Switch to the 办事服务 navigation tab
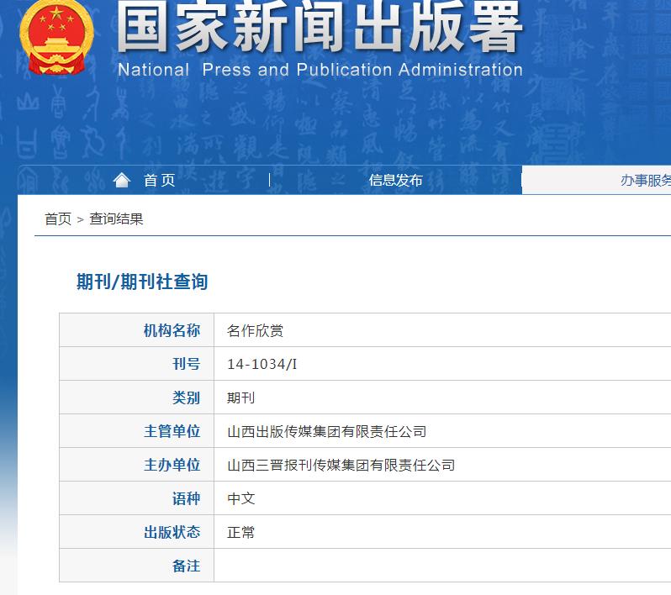This screenshot has width=671, height=595. [x=645, y=180]
